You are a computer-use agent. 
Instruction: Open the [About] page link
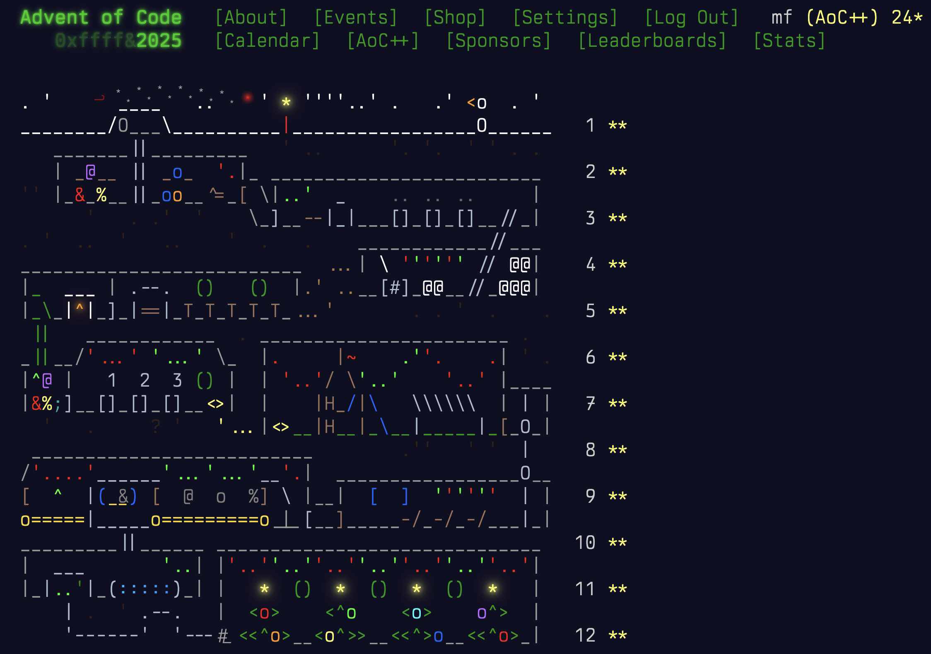tap(251, 18)
